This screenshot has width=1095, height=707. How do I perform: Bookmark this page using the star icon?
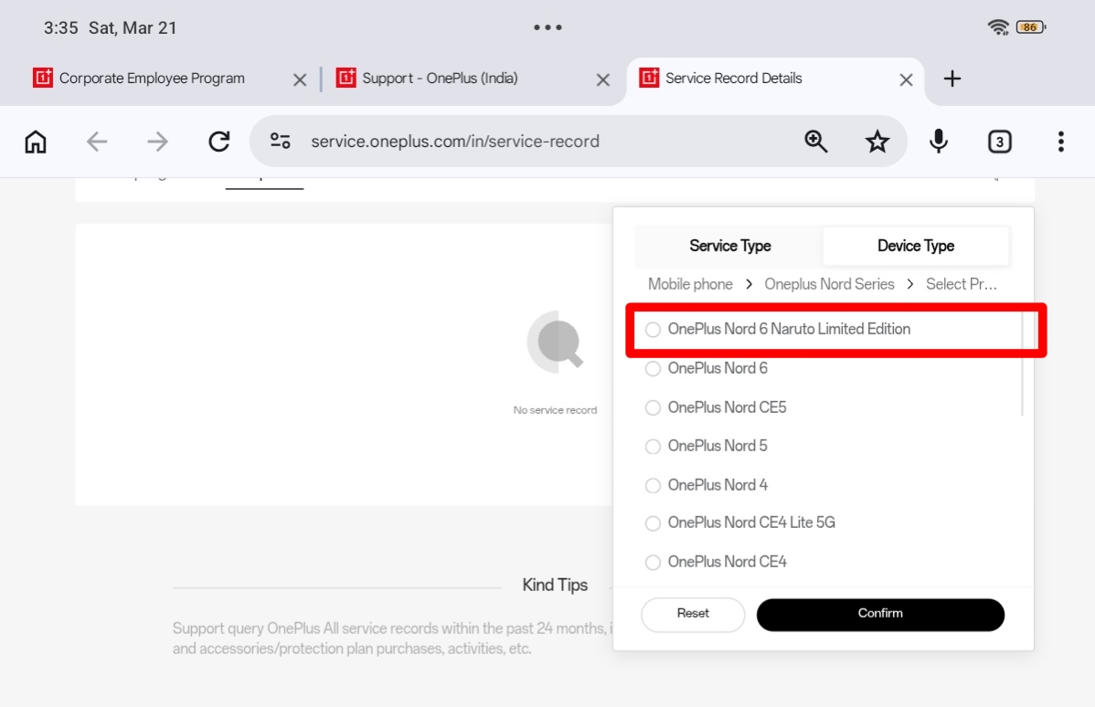pos(877,142)
